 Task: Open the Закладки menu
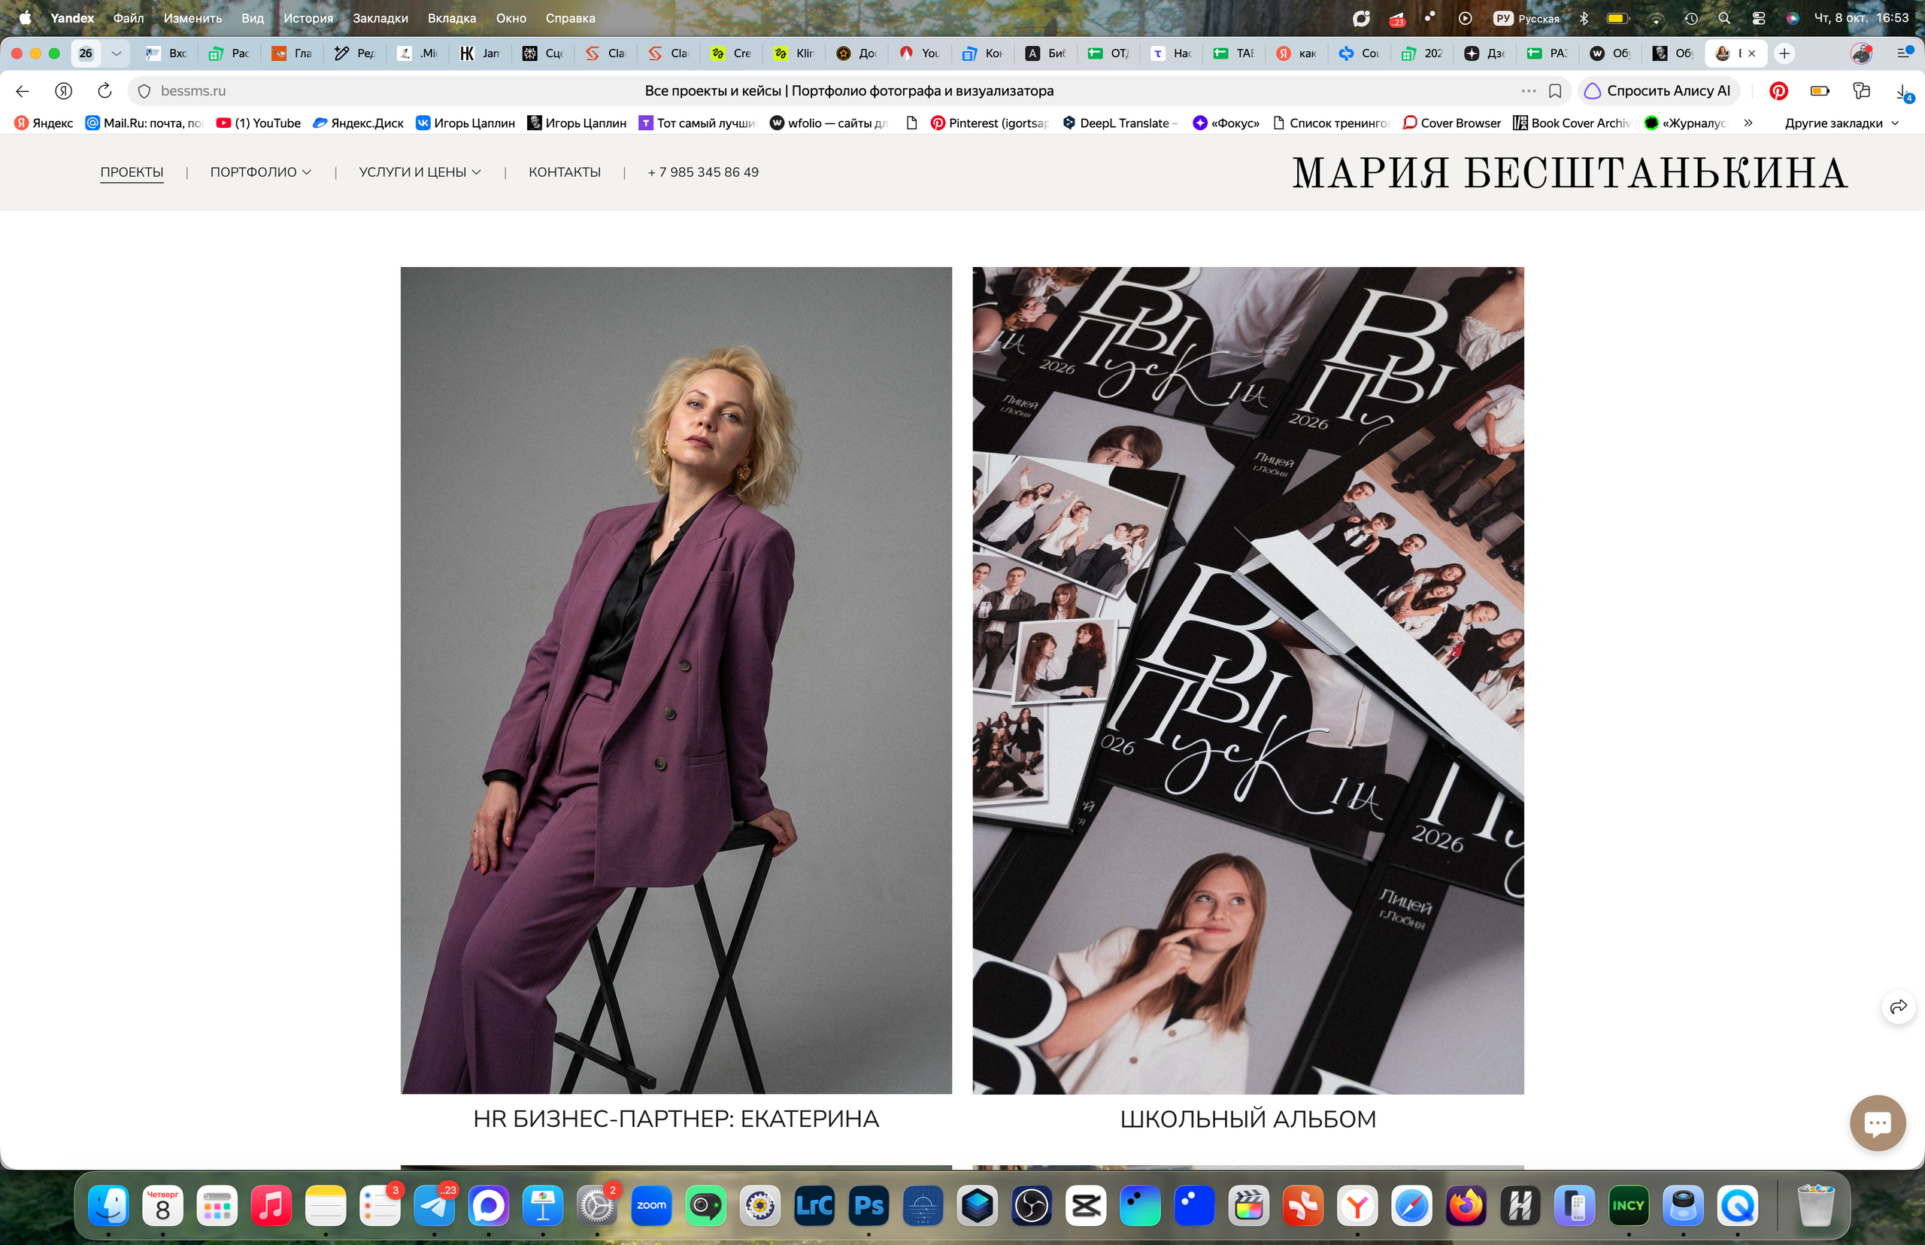(x=380, y=18)
